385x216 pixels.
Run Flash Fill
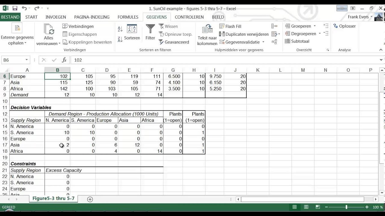click(x=230, y=26)
